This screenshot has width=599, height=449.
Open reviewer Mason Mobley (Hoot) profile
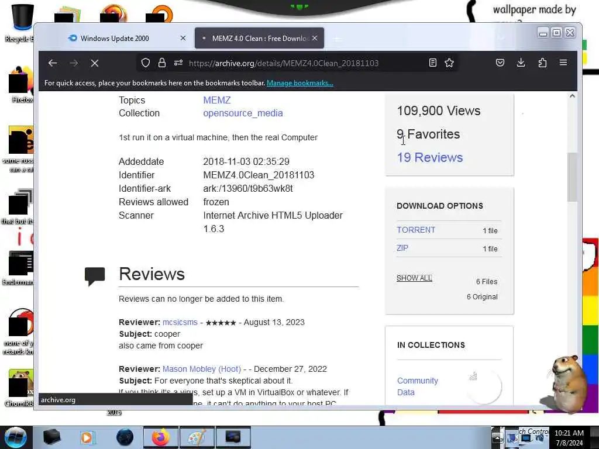click(x=202, y=369)
